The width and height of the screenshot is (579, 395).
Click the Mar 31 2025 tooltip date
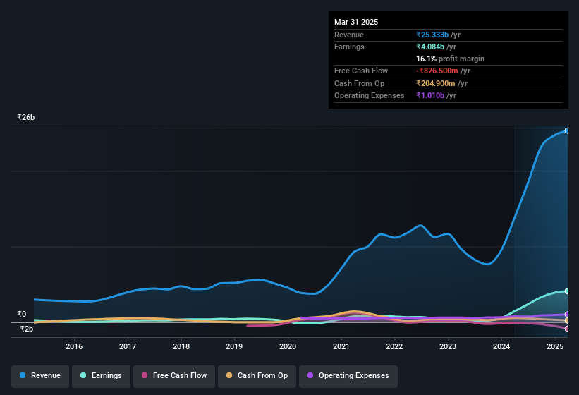click(356, 22)
